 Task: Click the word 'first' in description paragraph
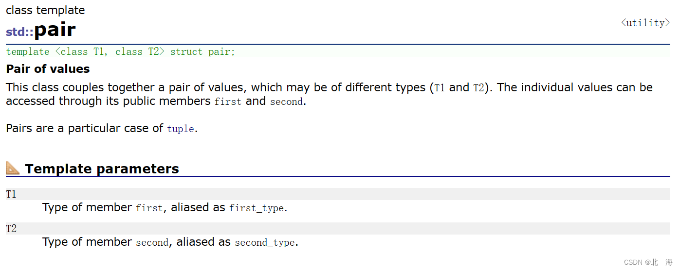pos(228,102)
